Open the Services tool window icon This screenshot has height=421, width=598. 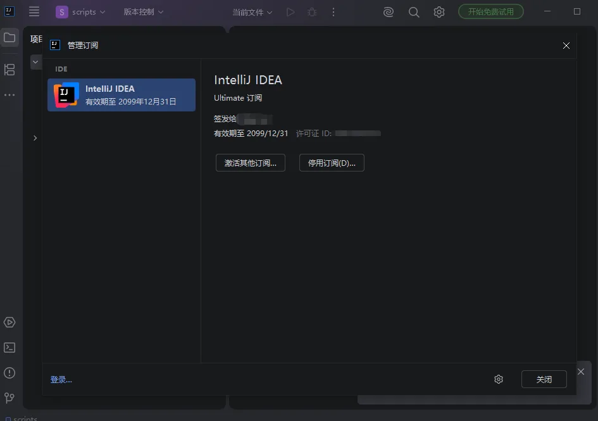[9, 322]
